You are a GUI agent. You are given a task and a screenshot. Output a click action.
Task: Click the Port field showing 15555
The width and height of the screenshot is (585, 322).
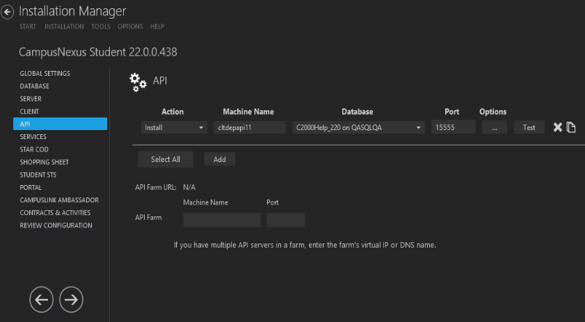click(454, 127)
